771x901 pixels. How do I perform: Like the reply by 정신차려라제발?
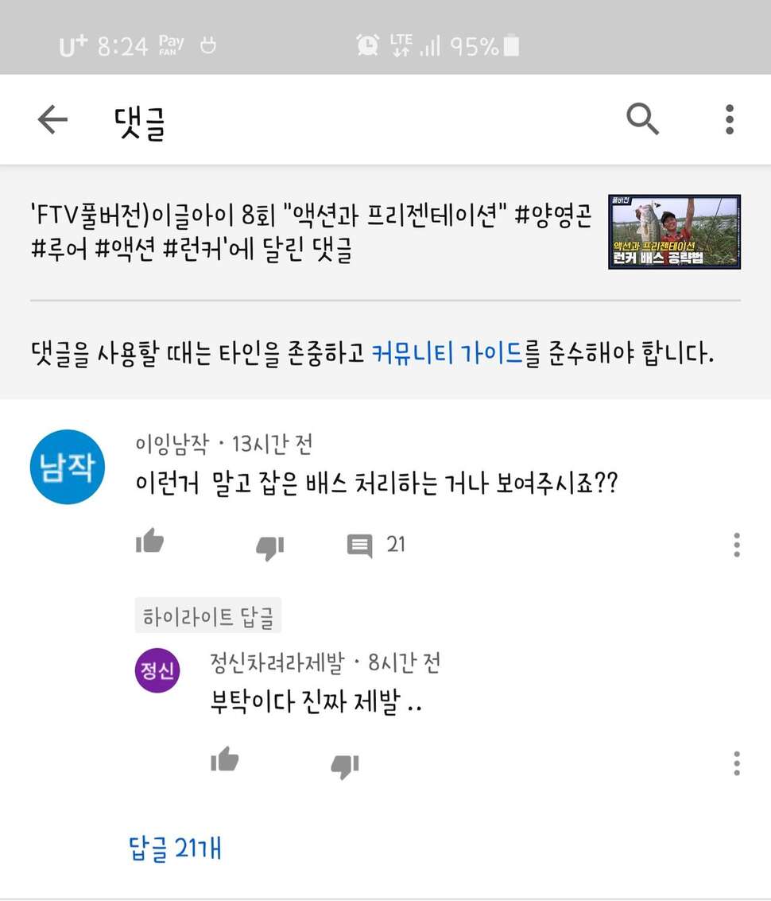pyautogui.click(x=225, y=759)
